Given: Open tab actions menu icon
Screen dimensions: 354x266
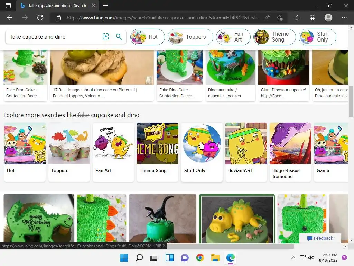Looking at the screenshot, I should click(8, 6).
